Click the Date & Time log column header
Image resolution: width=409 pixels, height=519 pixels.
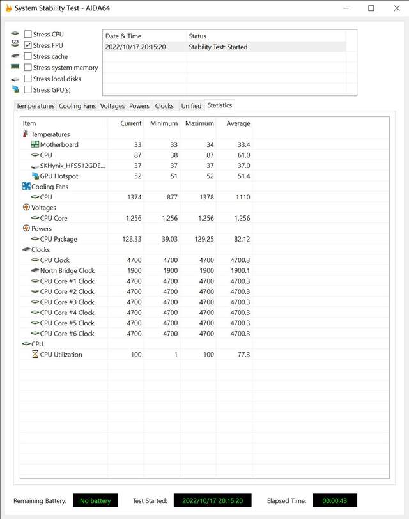tap(144, 36)
